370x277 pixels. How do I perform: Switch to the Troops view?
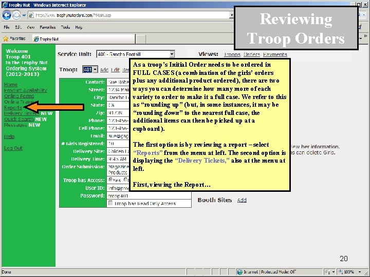(x=232, y=54)
